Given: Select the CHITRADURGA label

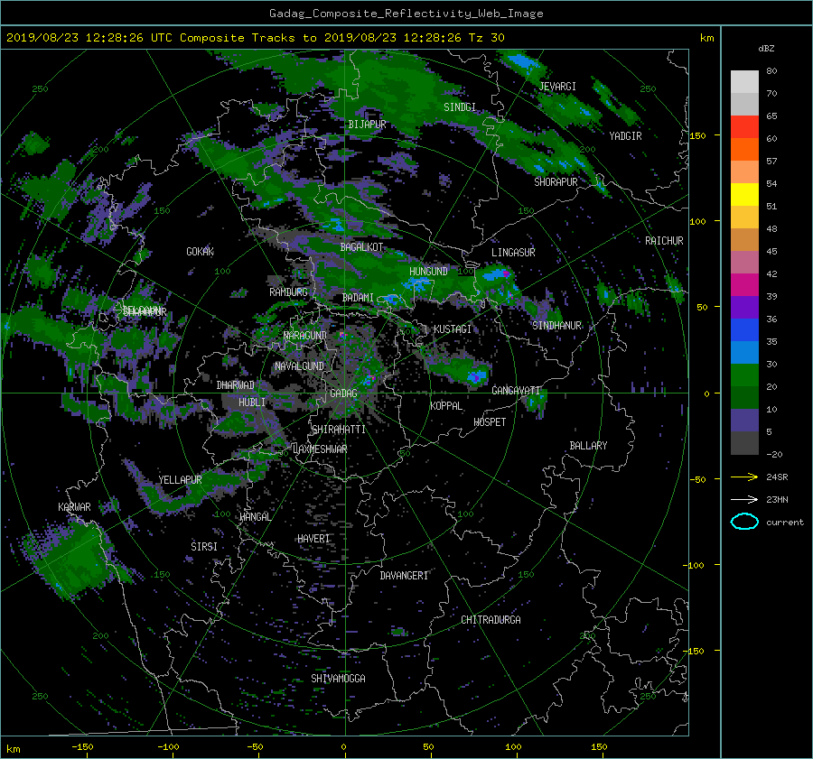Looking at the screenshot, I should click(491, 620).
